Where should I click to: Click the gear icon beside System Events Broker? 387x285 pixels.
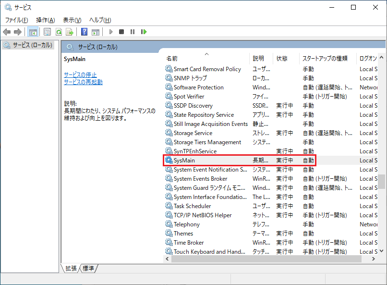[169, 178]
